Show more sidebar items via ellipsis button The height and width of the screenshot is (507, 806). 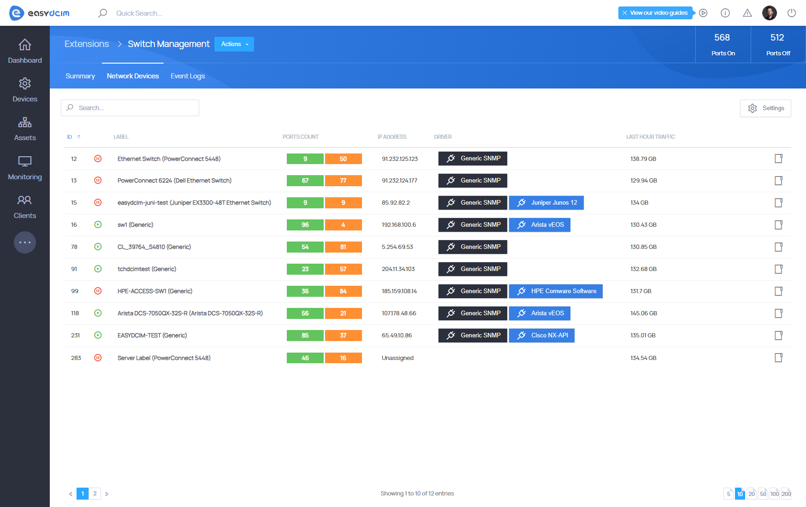(x=25, y=242)
